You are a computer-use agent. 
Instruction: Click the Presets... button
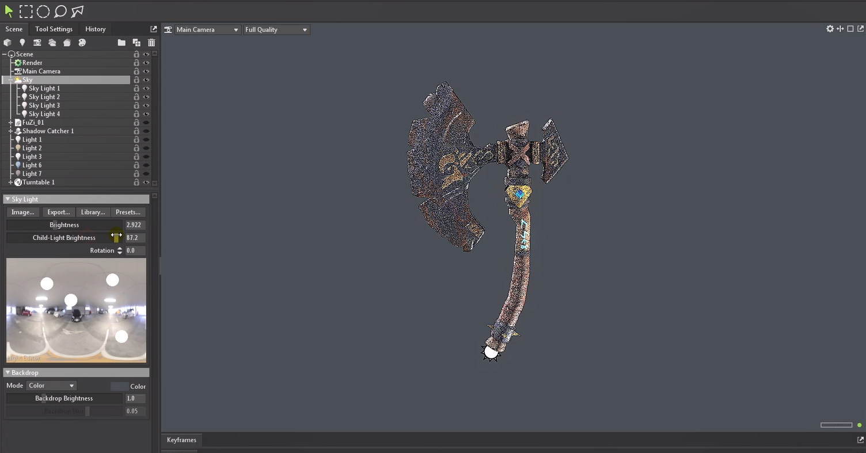pyautogui.click(x=128, y=212)
